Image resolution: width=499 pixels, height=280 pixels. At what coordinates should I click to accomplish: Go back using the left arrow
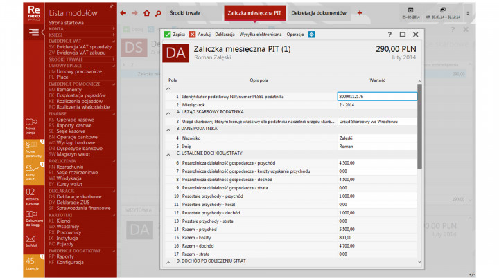[123, 13]
